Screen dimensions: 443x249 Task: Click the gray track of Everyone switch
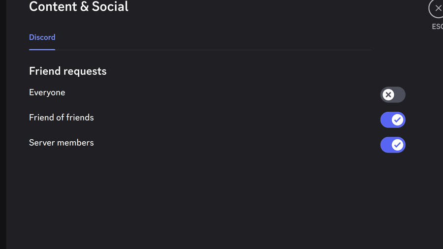click(x=400, y=94)
